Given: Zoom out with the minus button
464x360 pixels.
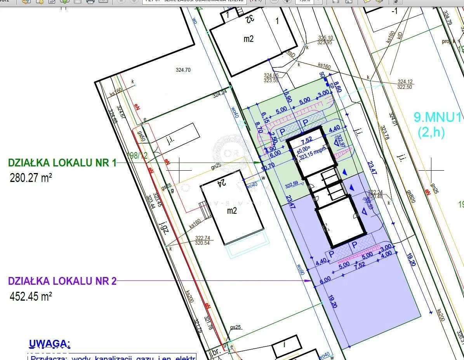Looking at the screenshot, I should pos(274,1).
